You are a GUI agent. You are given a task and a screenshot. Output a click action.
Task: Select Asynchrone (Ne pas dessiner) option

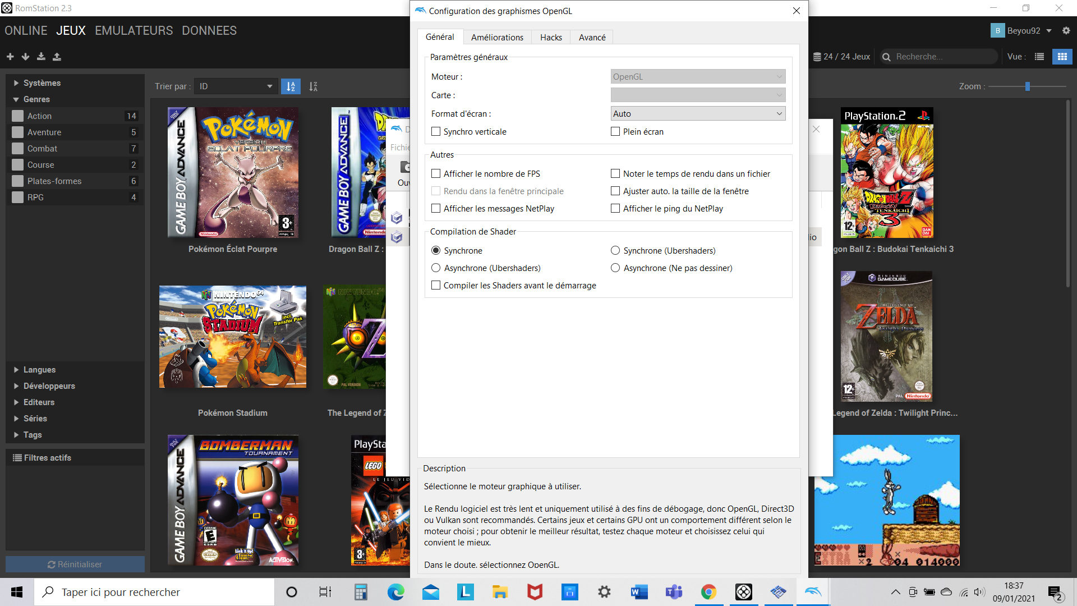(615, 268)
